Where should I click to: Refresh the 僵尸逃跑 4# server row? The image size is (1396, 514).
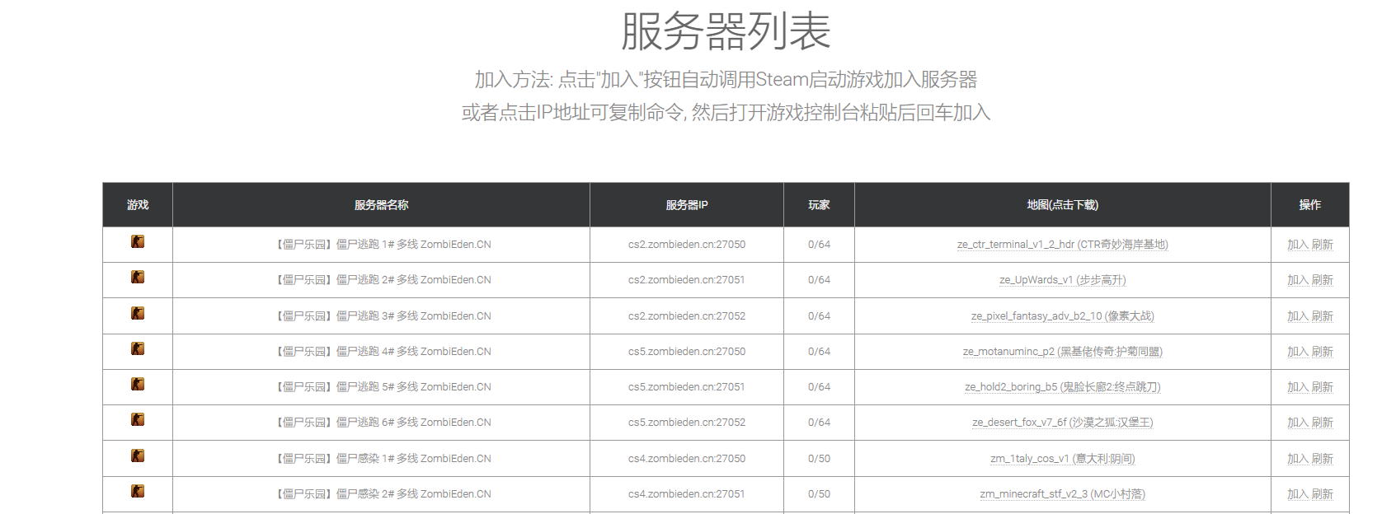pyautogui.click(x=1323, y=352)
